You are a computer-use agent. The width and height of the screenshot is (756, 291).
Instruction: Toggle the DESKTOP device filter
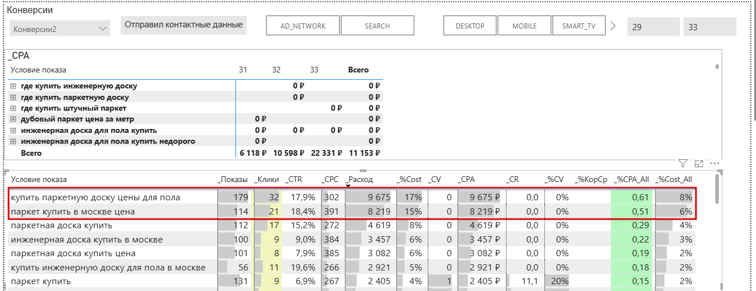tap(470, 26)
